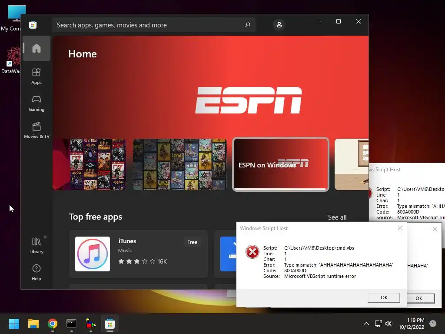Open File Explorer from the taskbar
The width and height of the screenshot is (445, 334).
pyautogui.click(x=33, y=324)
